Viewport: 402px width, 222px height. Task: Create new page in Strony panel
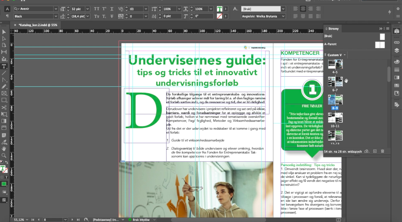[375, 151]
